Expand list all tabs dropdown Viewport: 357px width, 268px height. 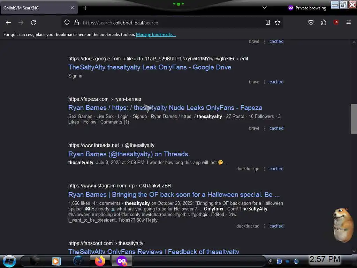click(265, 8)
